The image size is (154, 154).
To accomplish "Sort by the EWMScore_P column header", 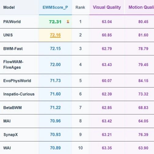I will (55, 7).
